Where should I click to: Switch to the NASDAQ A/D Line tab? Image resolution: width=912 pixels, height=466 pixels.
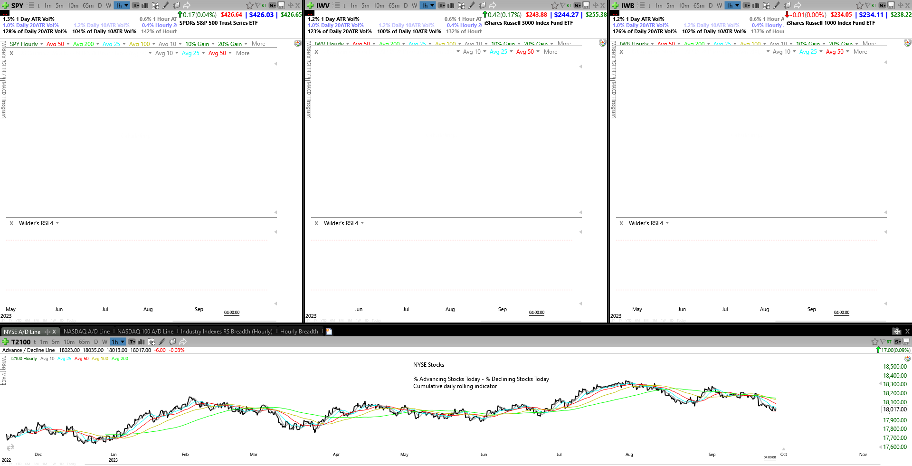click(86, 332)
